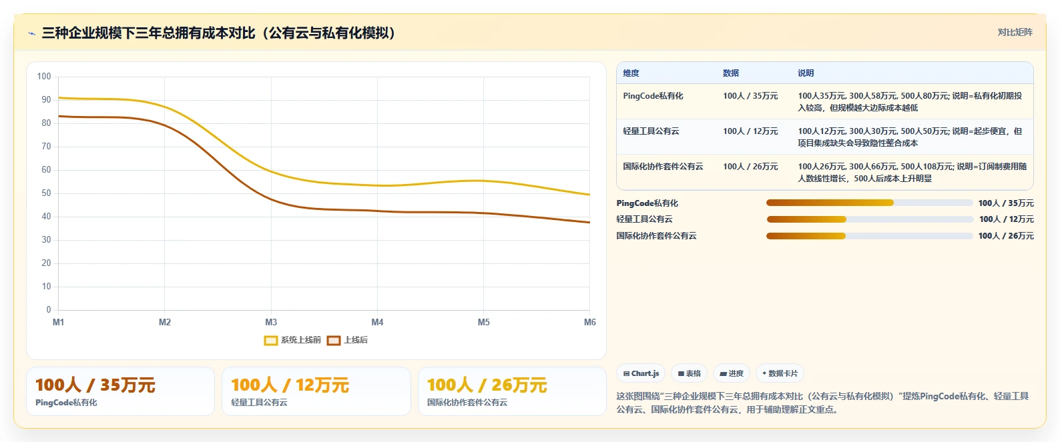Open the 100人 / 26万元 国际化协作套件公有云 card
Viewport: 1060px width, 442px height.
512,391
